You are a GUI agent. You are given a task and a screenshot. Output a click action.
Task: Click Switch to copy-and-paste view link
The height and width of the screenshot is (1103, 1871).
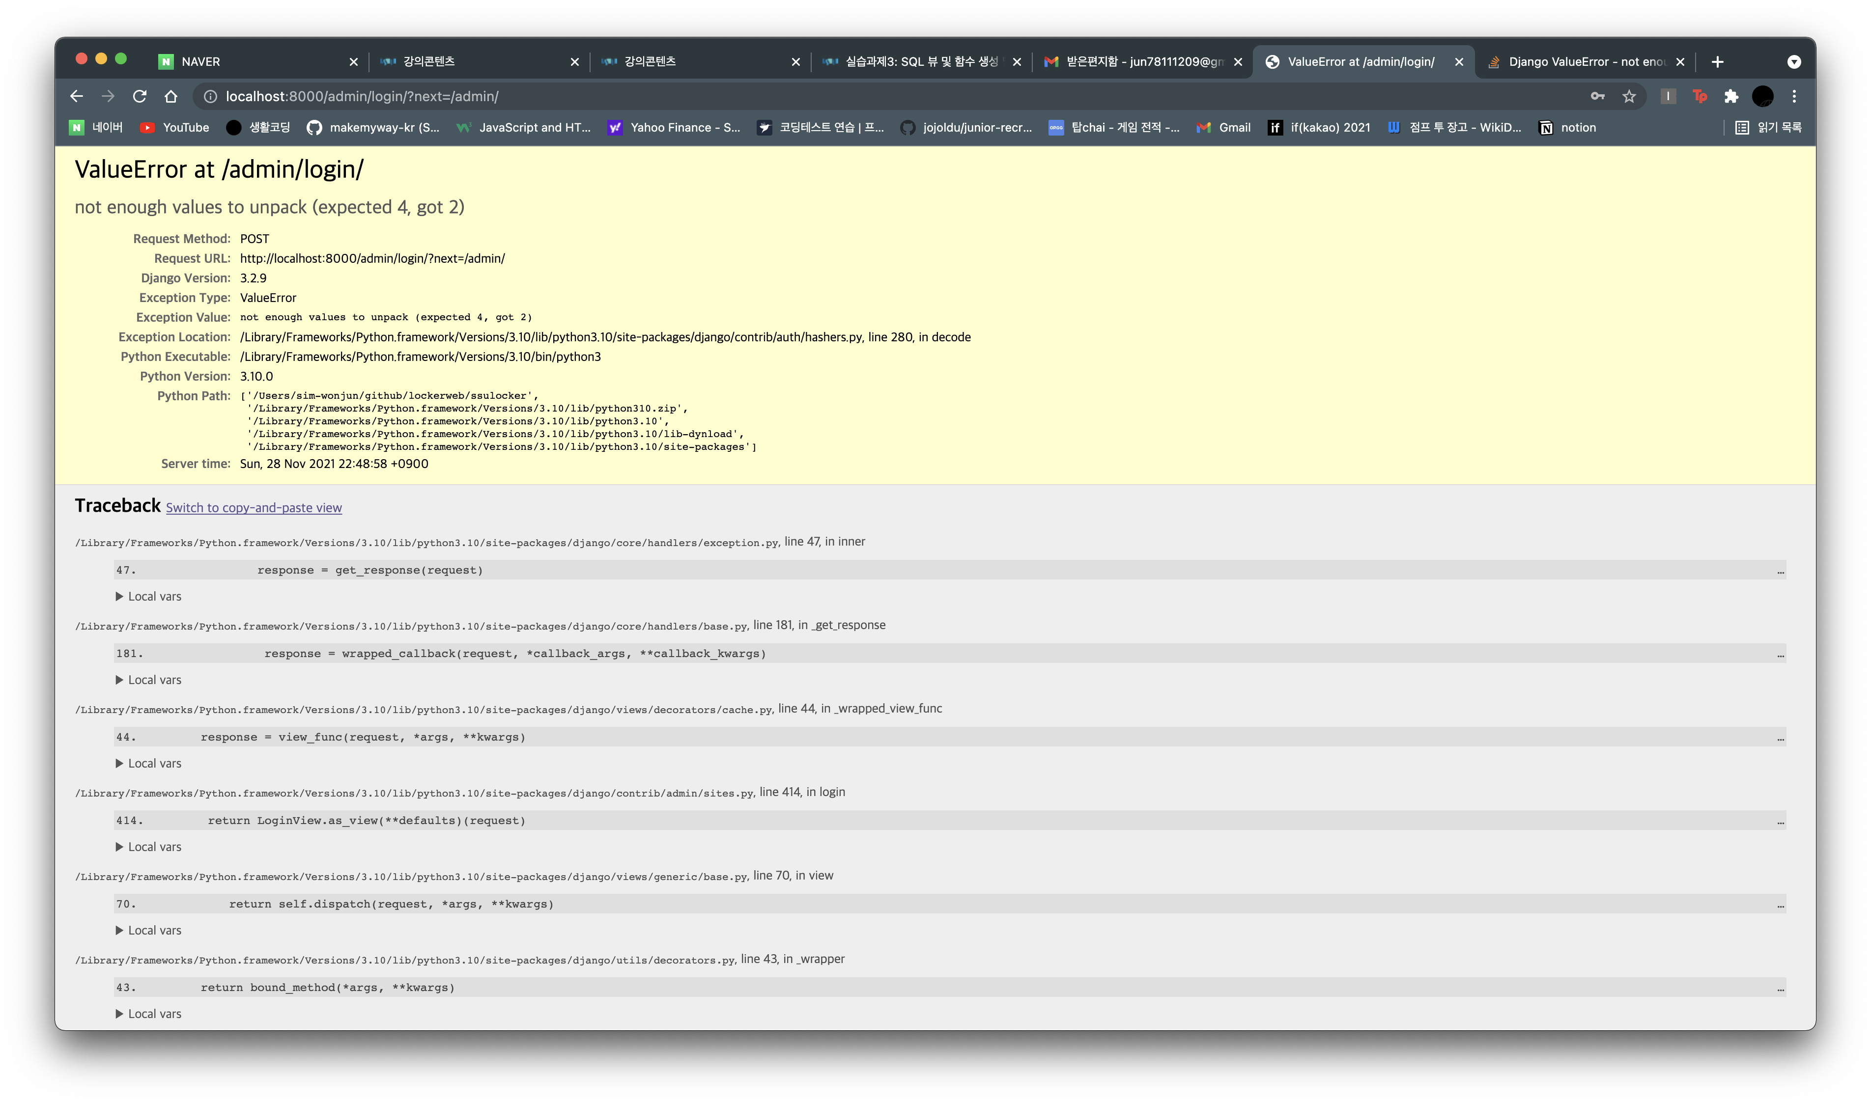pos(254,508)
